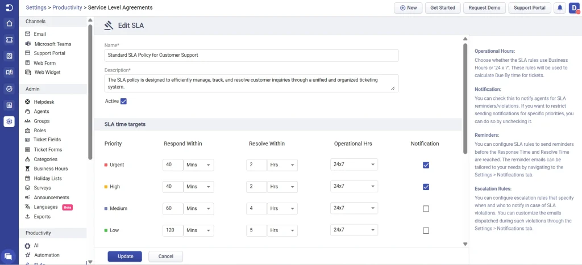The height and width of the screenshot is (265, 582).
Task: Open the Reports chart icon in rail
Action: 9,105
